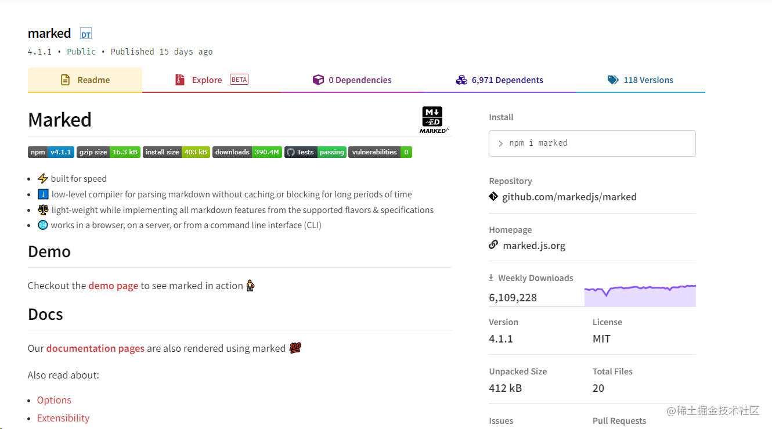Click the MIT license value
Screen dimensions: 772x429
pos(601,339)
